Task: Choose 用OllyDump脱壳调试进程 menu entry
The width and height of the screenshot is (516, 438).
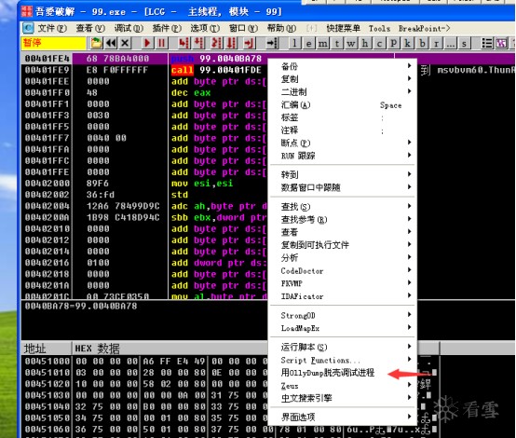Action: click(342, 373)
